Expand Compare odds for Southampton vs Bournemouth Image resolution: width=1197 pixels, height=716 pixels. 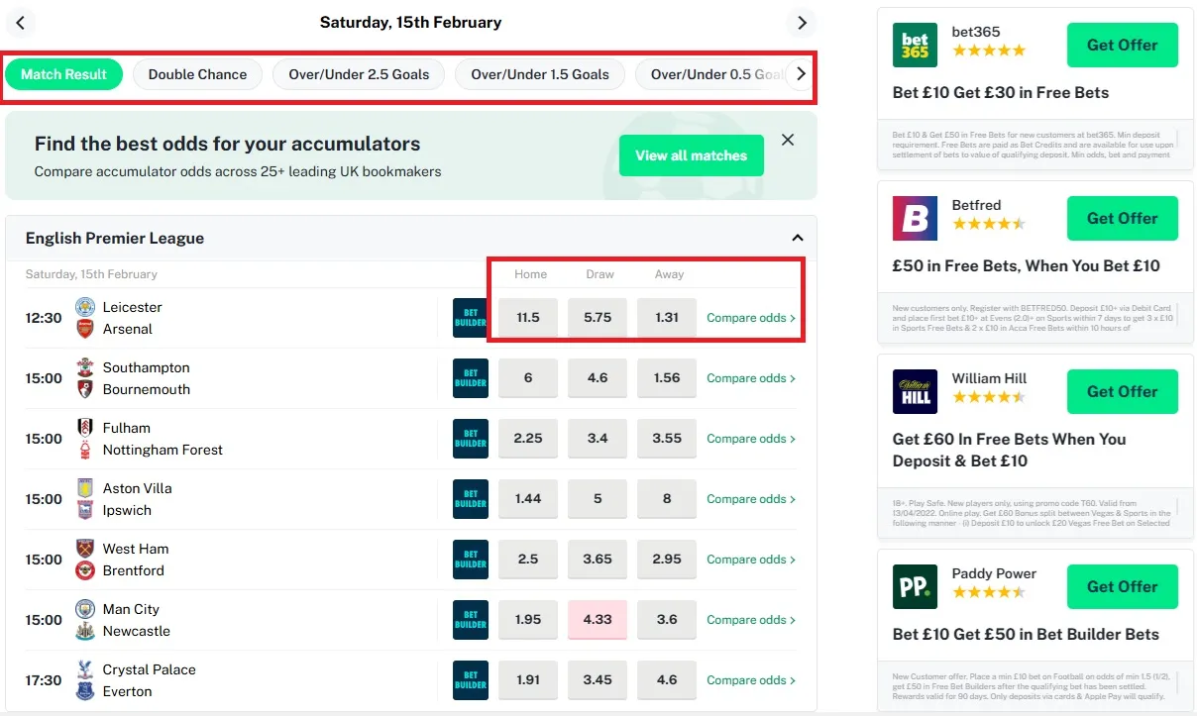(x=750, y=378)
